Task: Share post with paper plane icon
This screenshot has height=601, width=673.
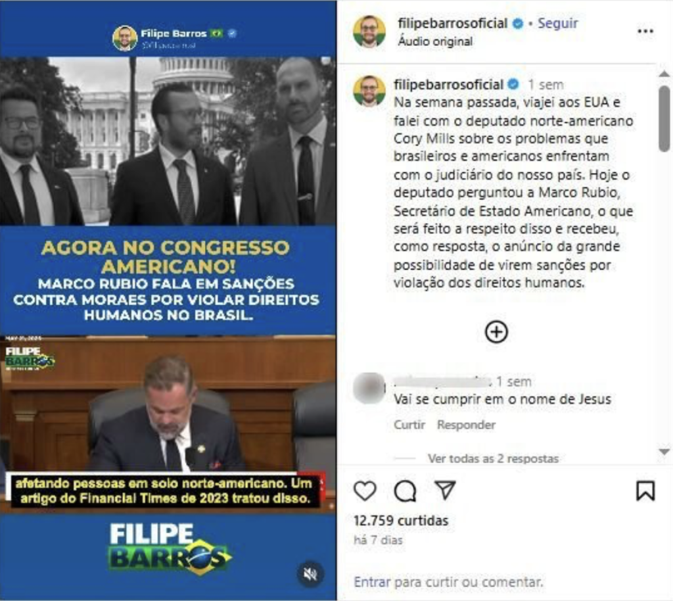Action: pyautogui.click(x=445, y=490)
